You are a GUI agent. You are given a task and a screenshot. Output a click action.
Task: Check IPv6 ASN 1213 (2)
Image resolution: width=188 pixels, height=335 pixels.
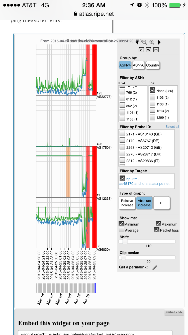click(152, 110)
